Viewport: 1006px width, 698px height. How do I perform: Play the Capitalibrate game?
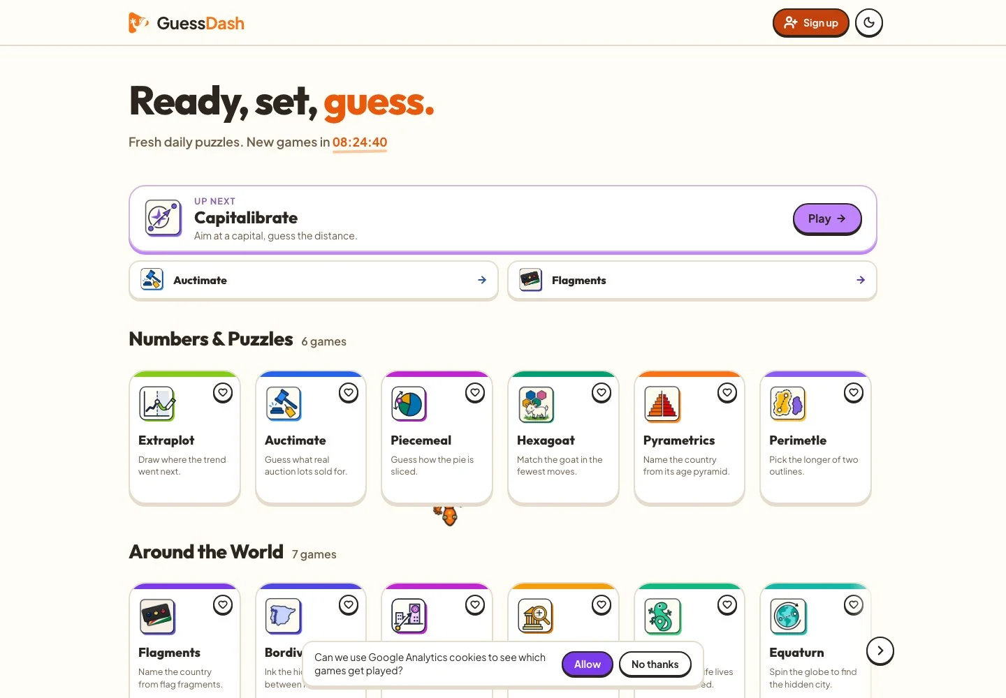[x=827, y=218]
